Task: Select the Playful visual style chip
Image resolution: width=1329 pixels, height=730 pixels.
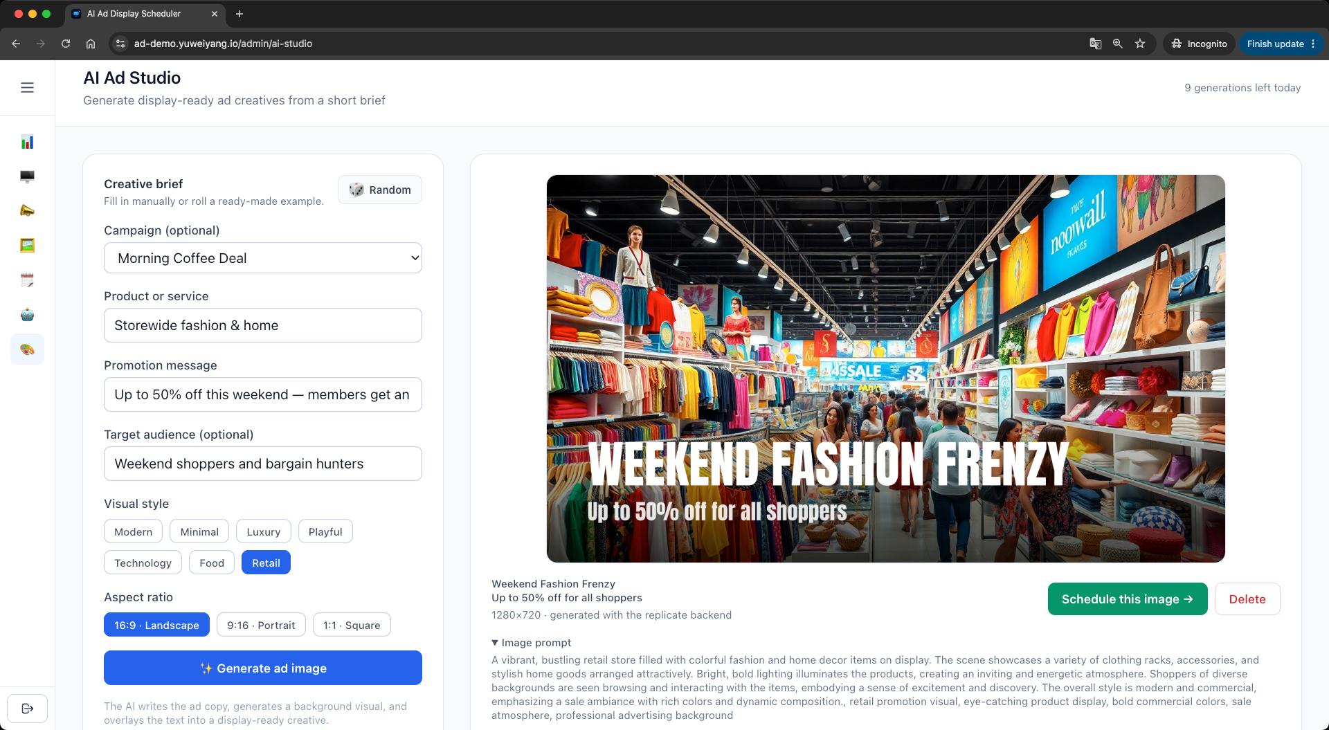Action: click(x=325, y=531)
